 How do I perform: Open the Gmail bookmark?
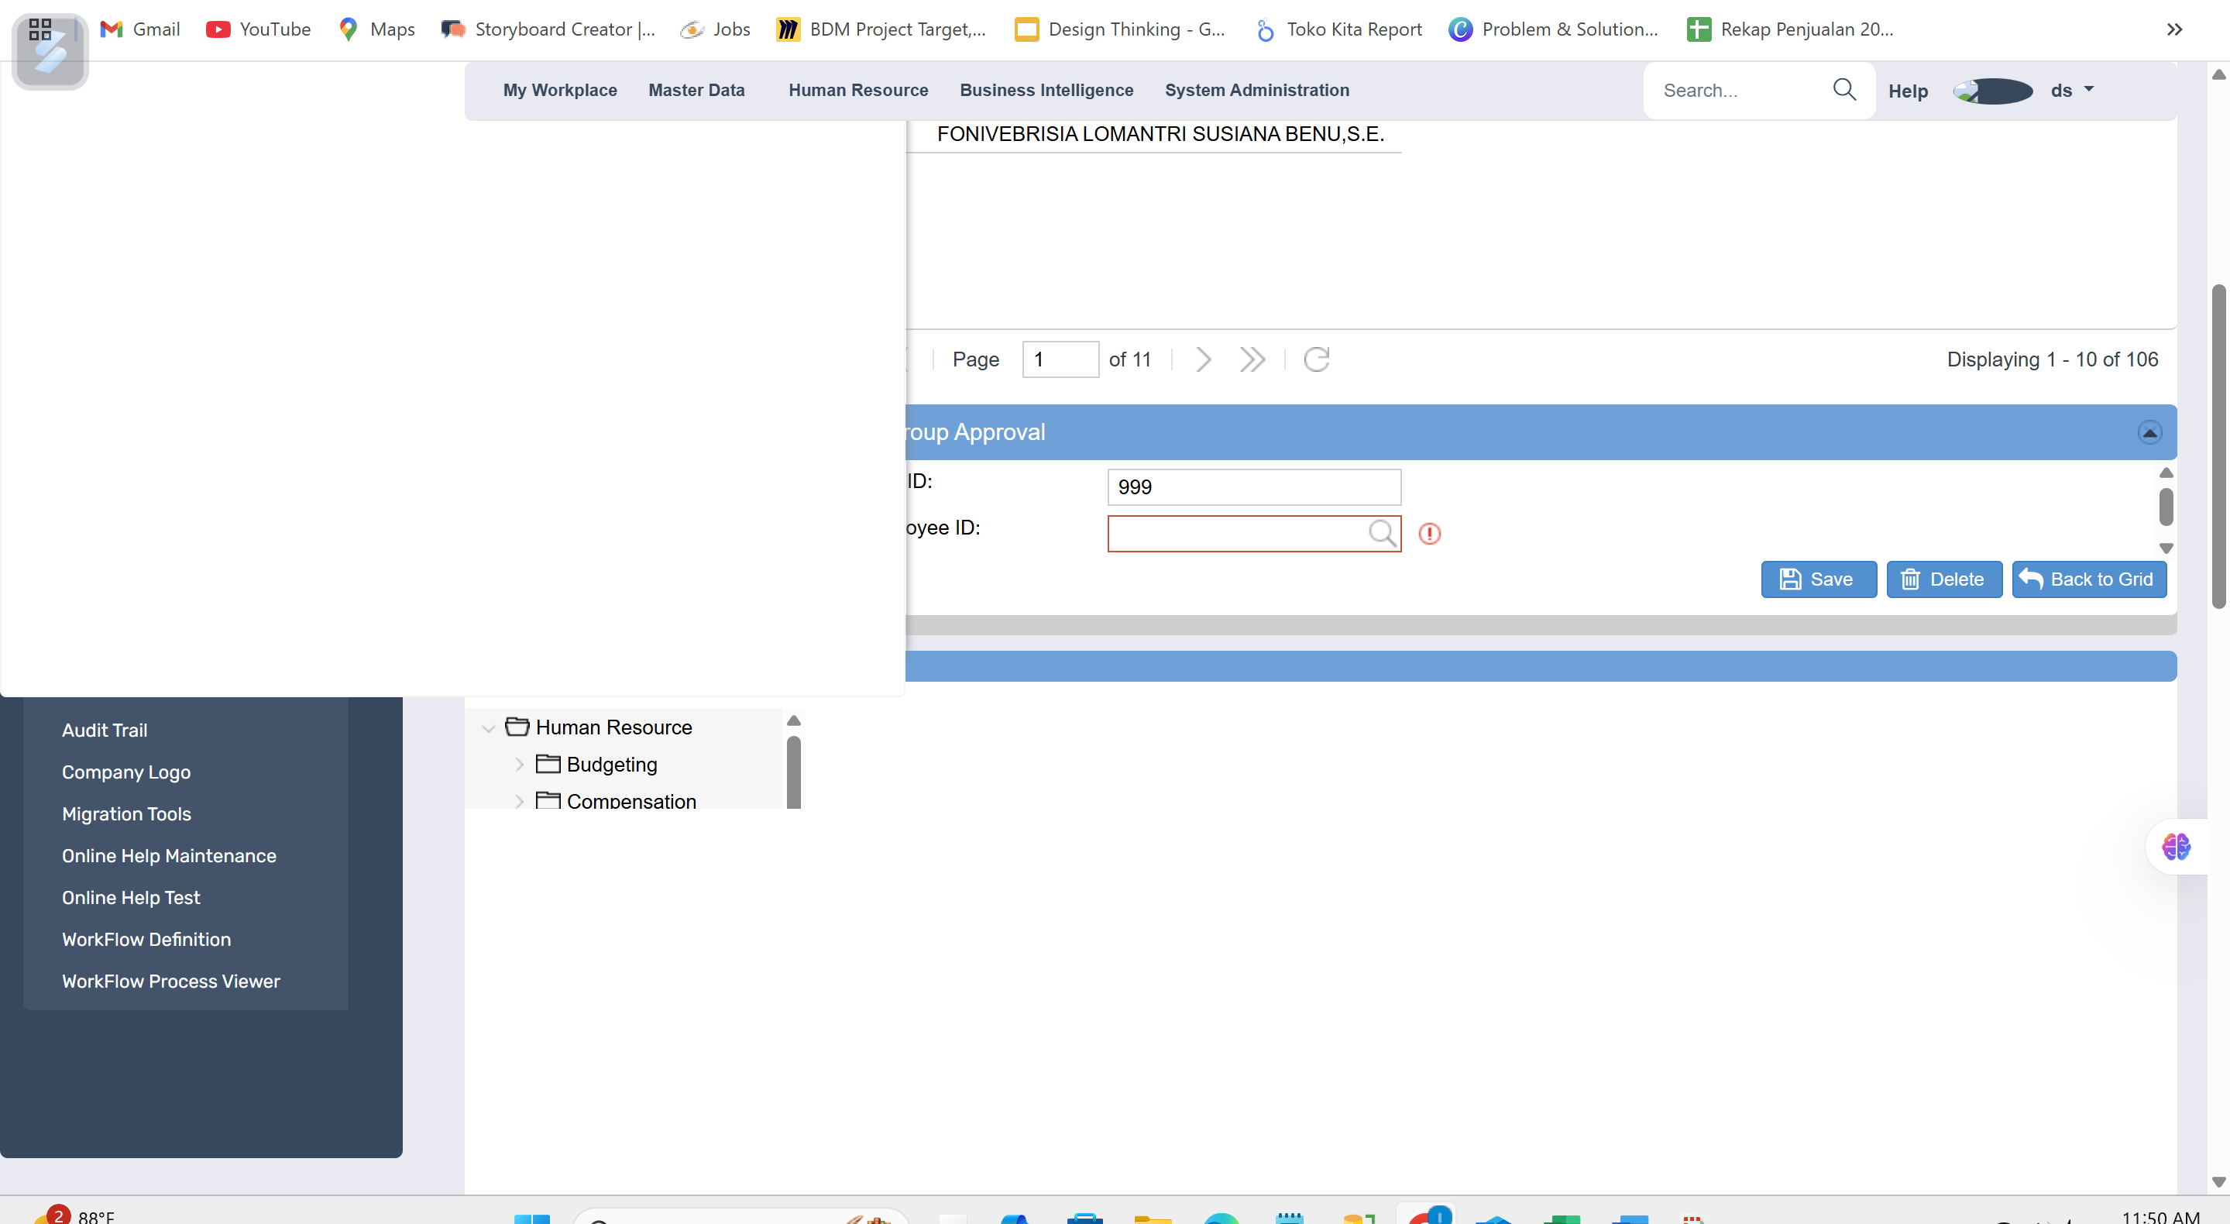point(140,29)
